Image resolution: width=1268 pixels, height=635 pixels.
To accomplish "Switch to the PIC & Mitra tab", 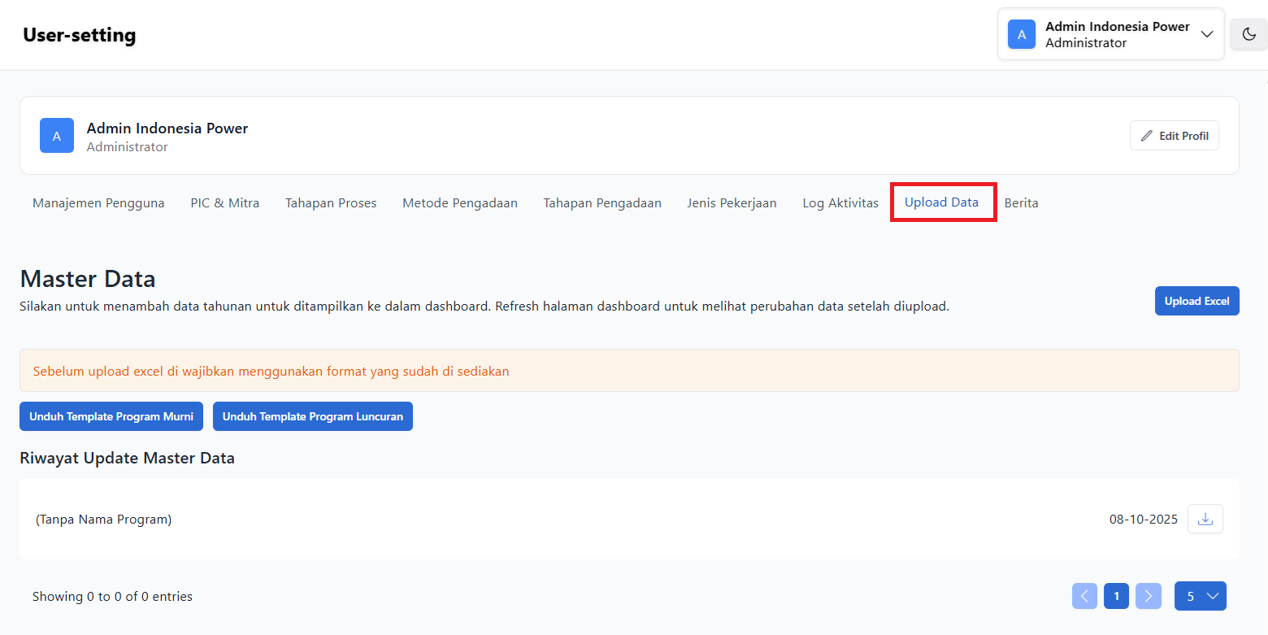I will [x=225, y=202].
